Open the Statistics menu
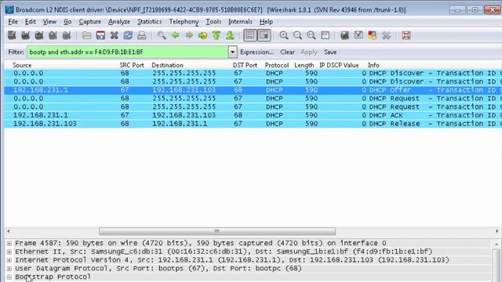The image size is (502, 282). pos(150,22)
